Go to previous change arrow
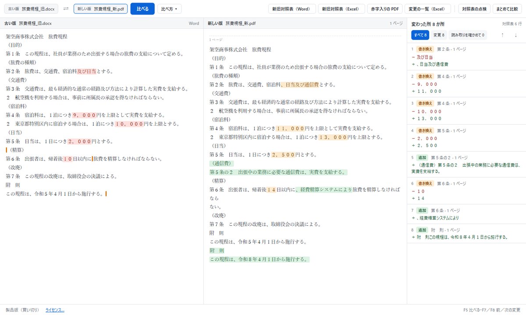 coord(503,35)
